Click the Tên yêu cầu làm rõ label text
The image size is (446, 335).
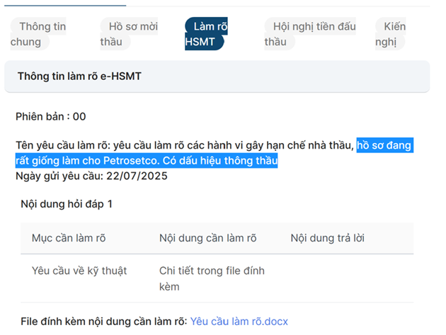(63, 145)
